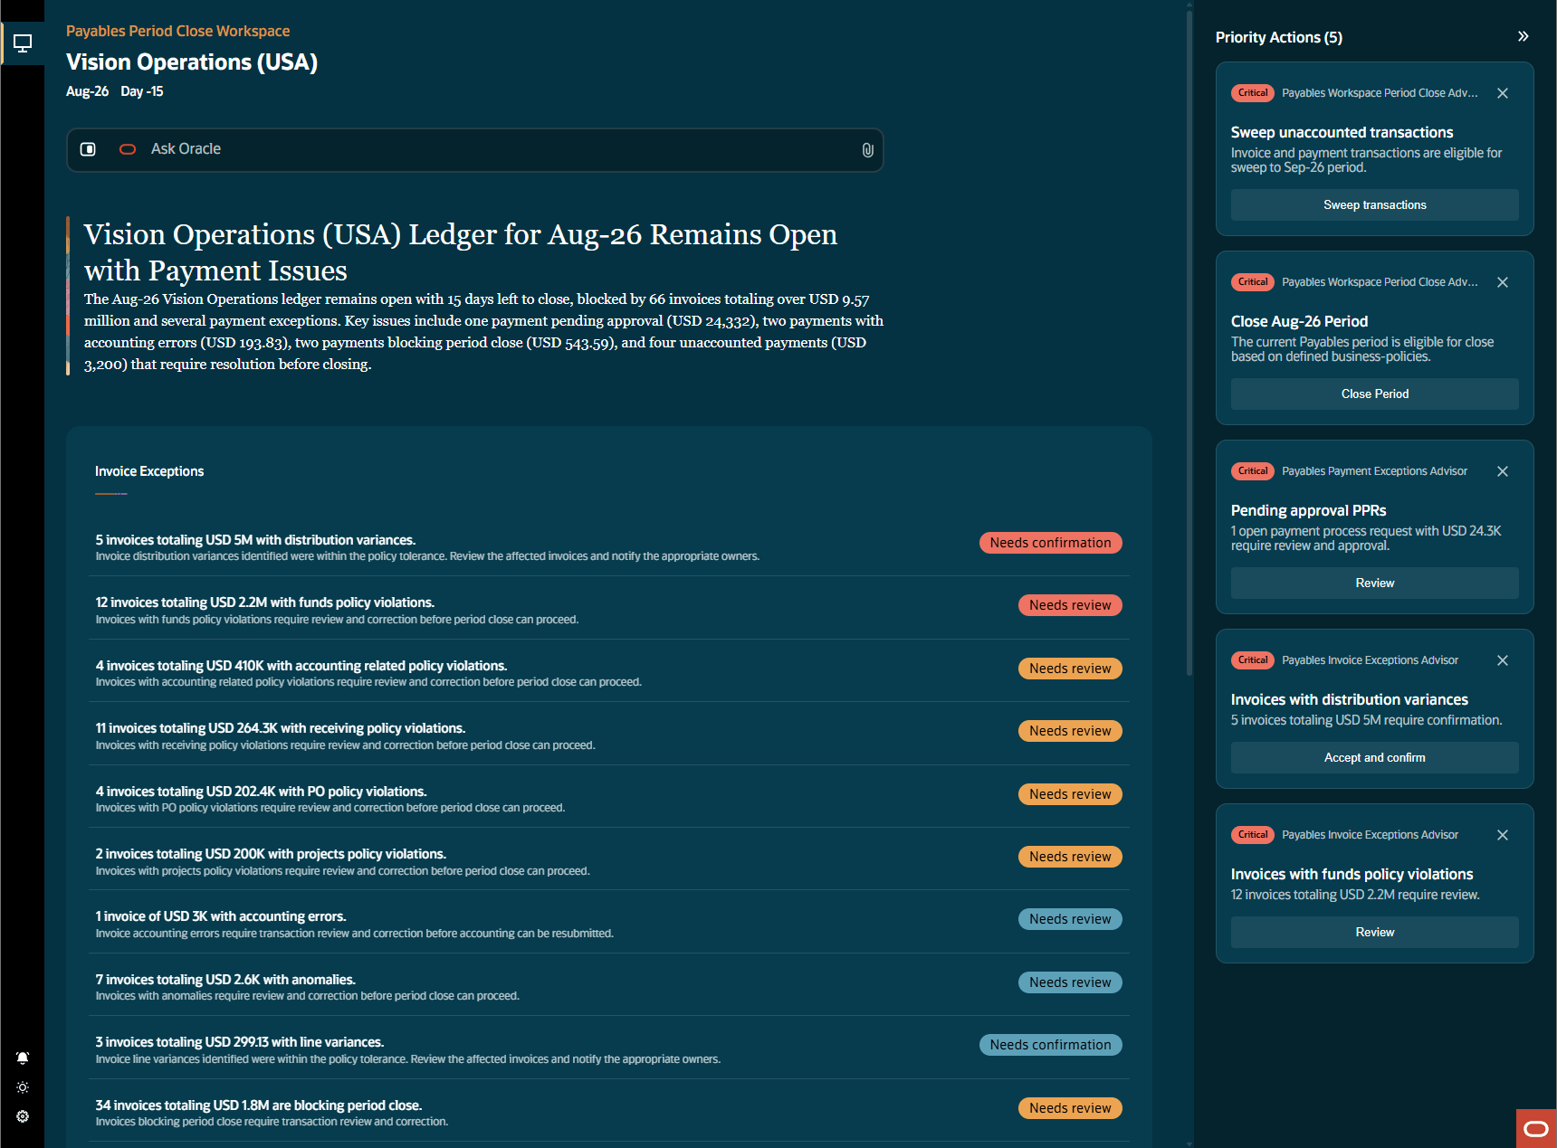Click the Priority Actions (5) panel title

(1279, 37)
